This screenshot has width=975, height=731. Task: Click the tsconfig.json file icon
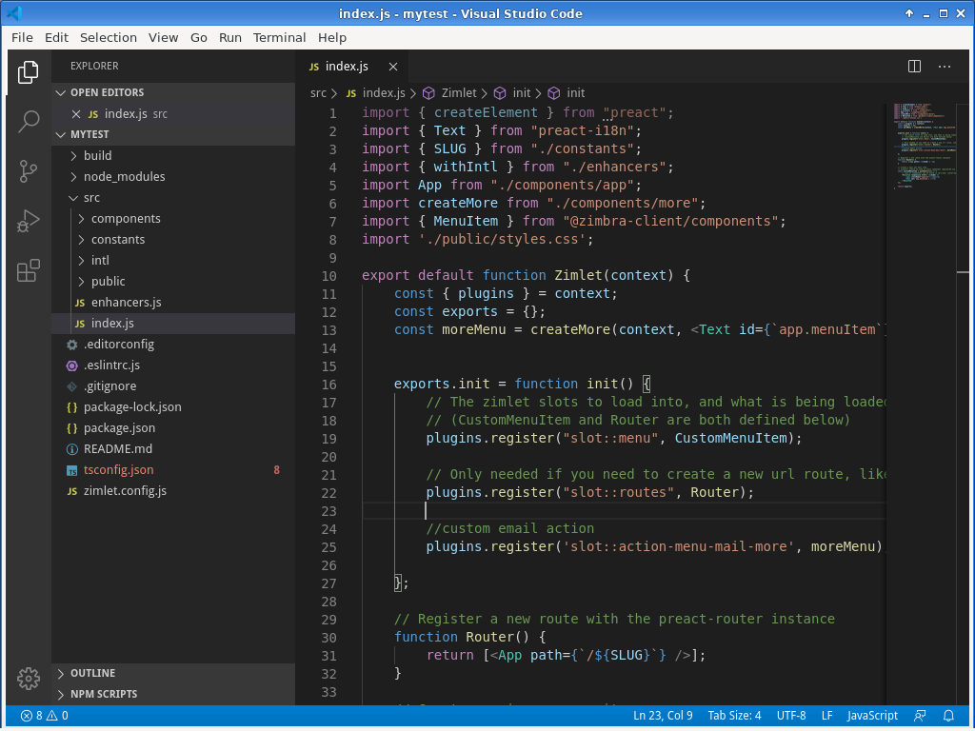(x=72, y=470)
